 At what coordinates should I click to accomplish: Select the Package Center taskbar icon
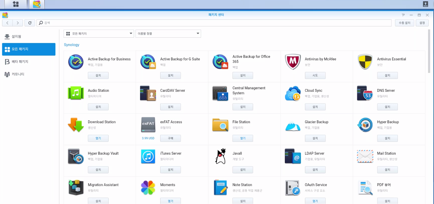click(37, 4)
